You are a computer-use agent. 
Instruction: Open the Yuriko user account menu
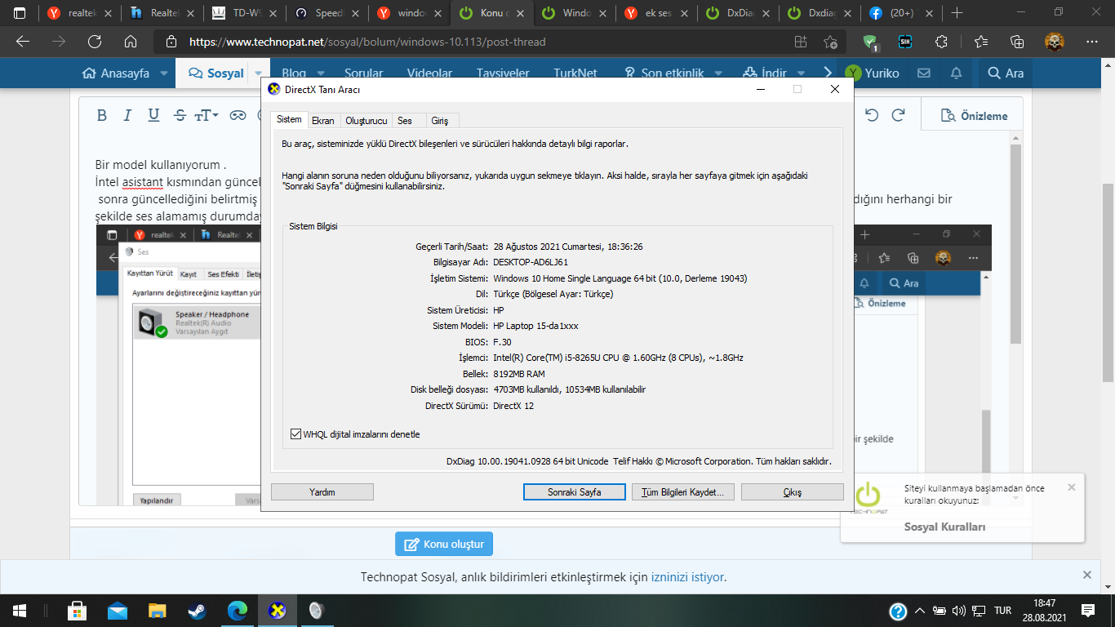pyautogui.click(x=873, y=73)
